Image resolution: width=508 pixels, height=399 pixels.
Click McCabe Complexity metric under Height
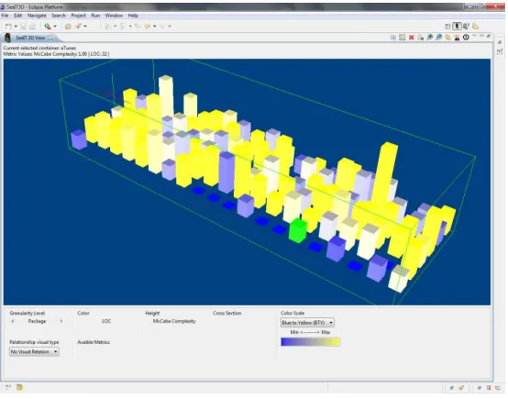tap(174, 321)
